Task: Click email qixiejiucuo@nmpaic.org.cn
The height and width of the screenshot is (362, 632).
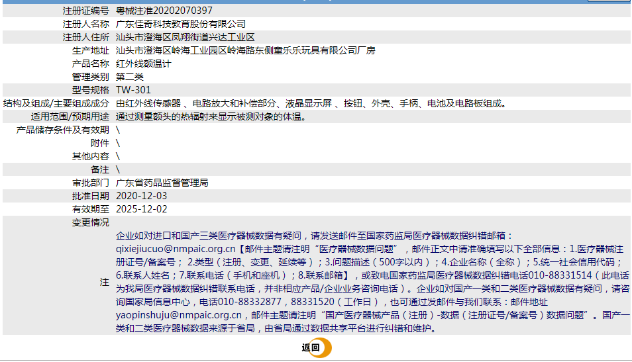Action: coord(176,249)
